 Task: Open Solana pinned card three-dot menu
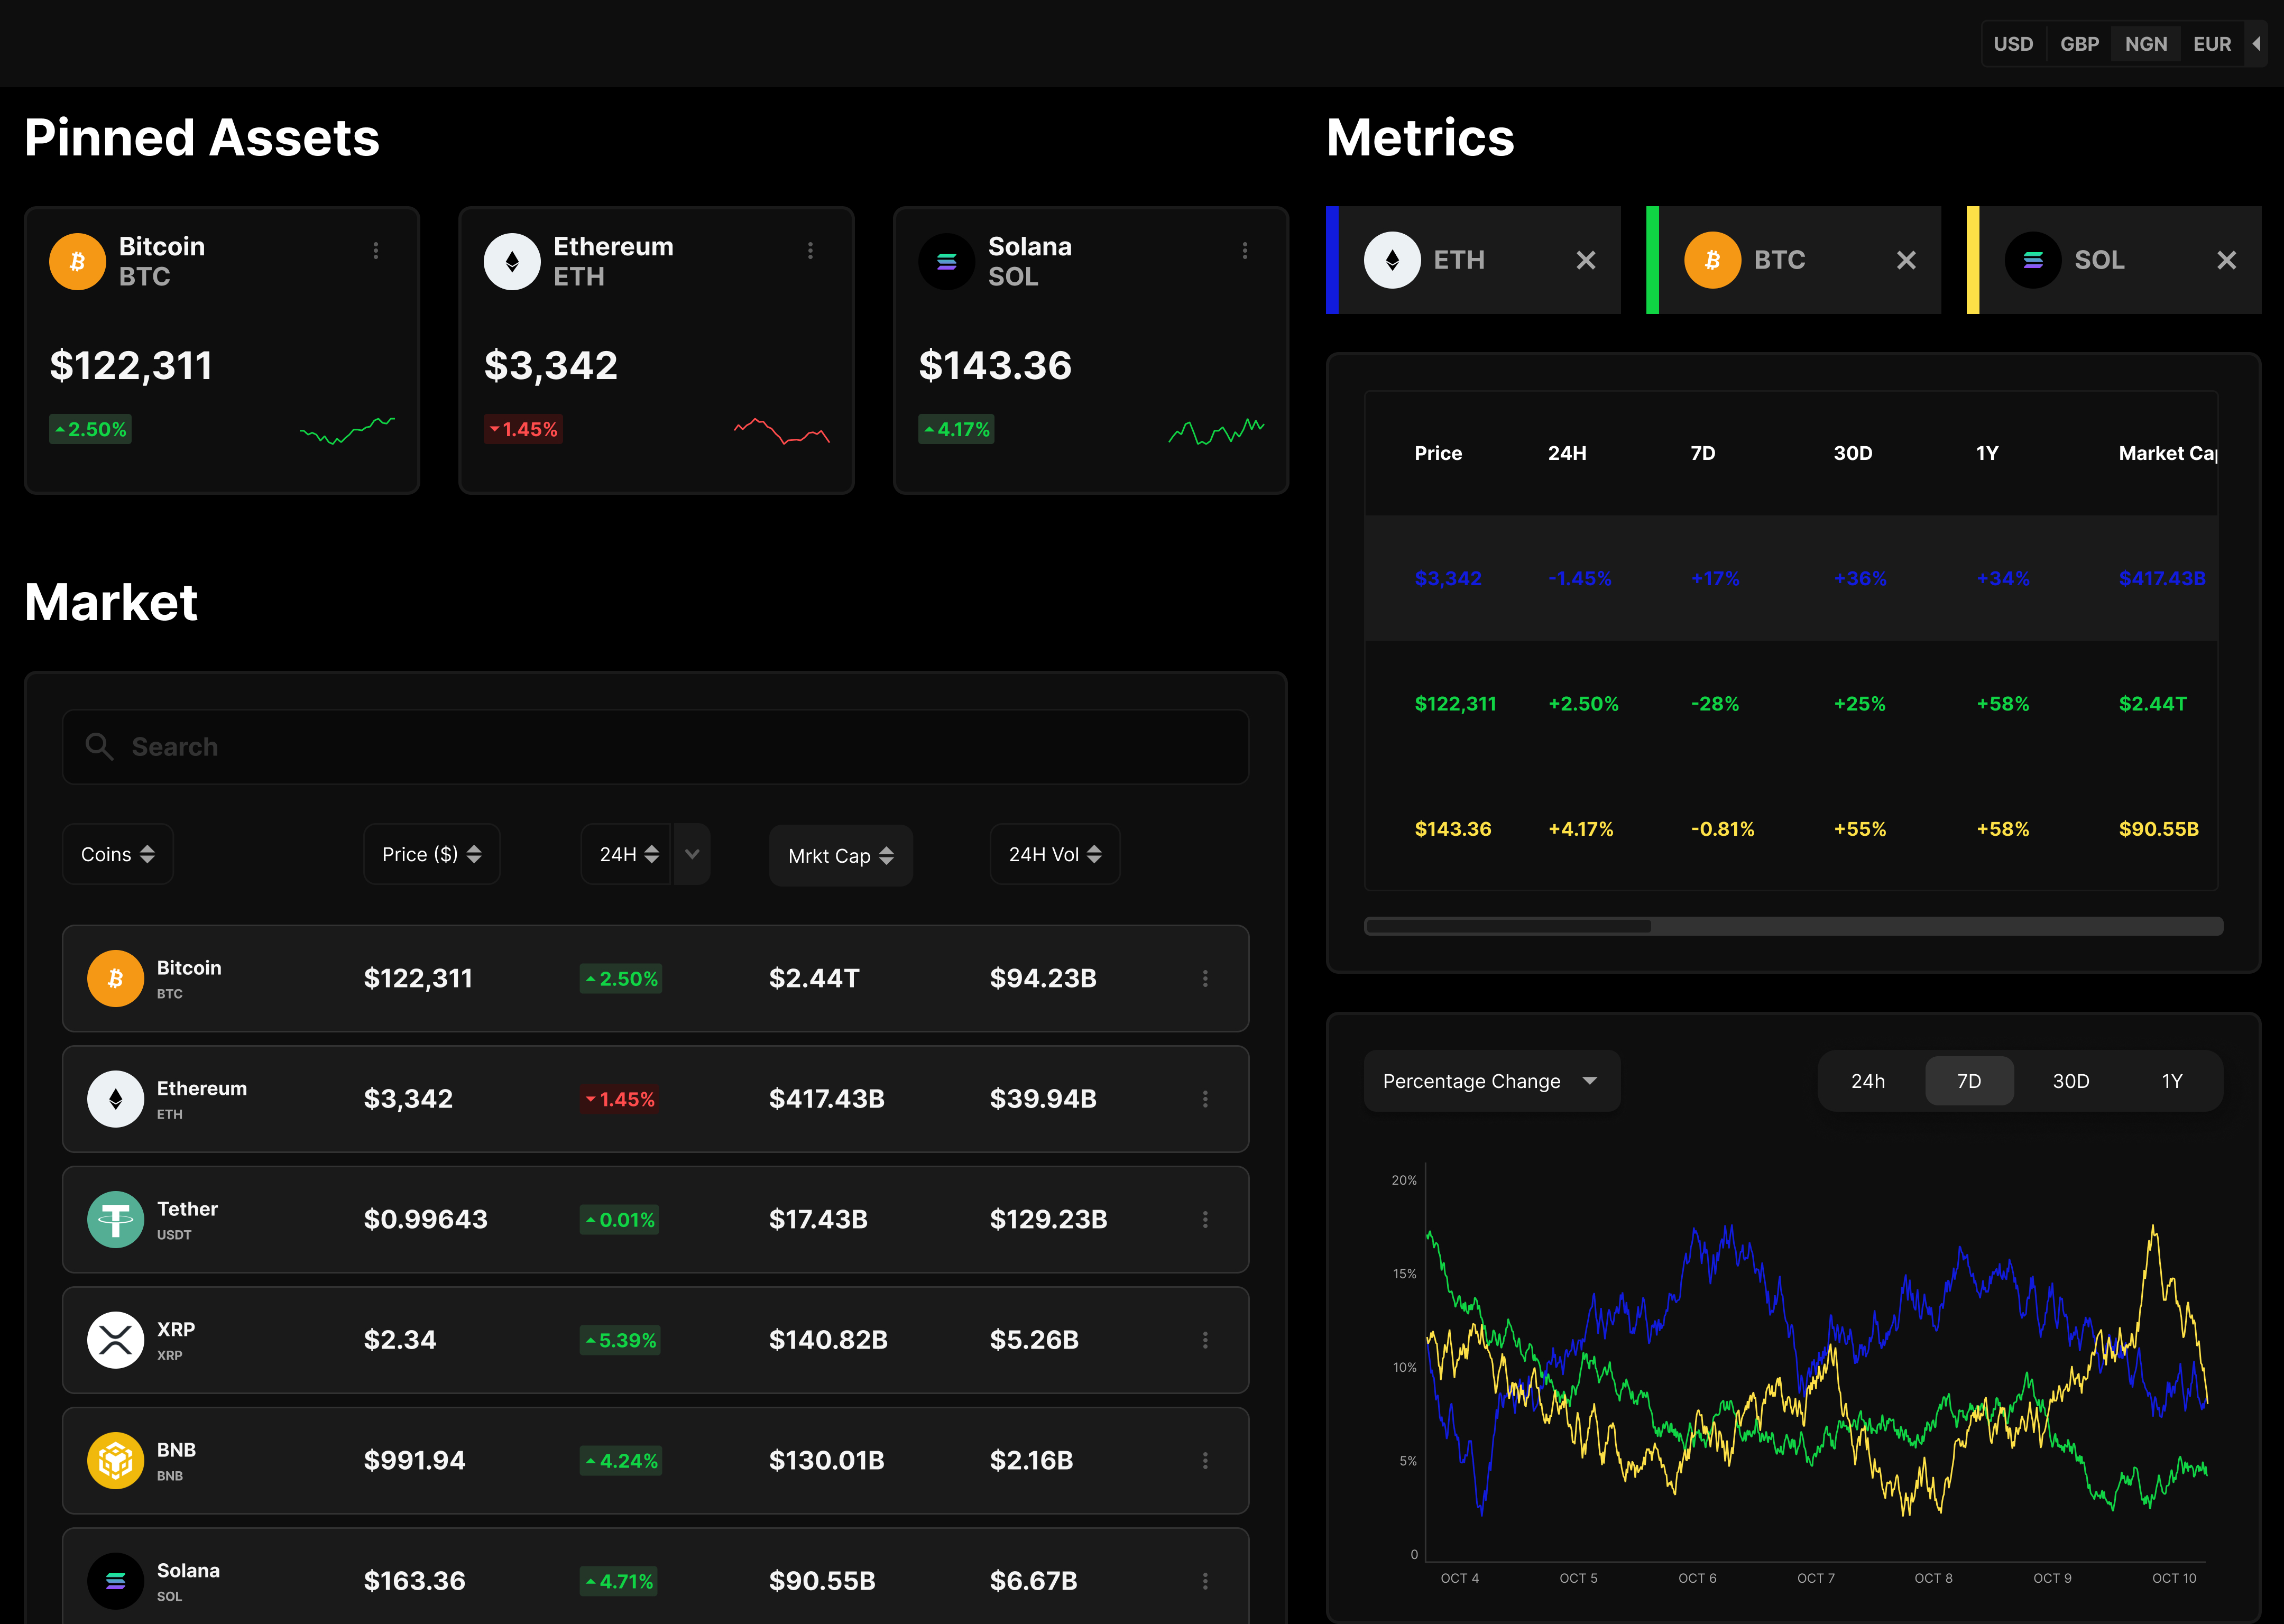coord(1244,250)
